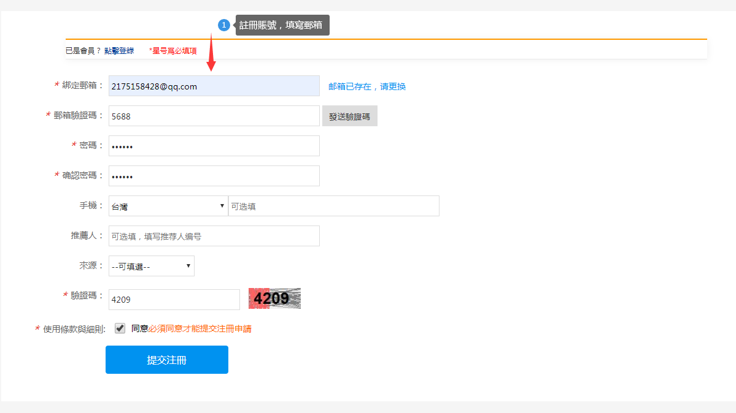The image size is (736, 413).
Task: Click the 郵箱驗證碼 email code field
Action: (214, 115)
